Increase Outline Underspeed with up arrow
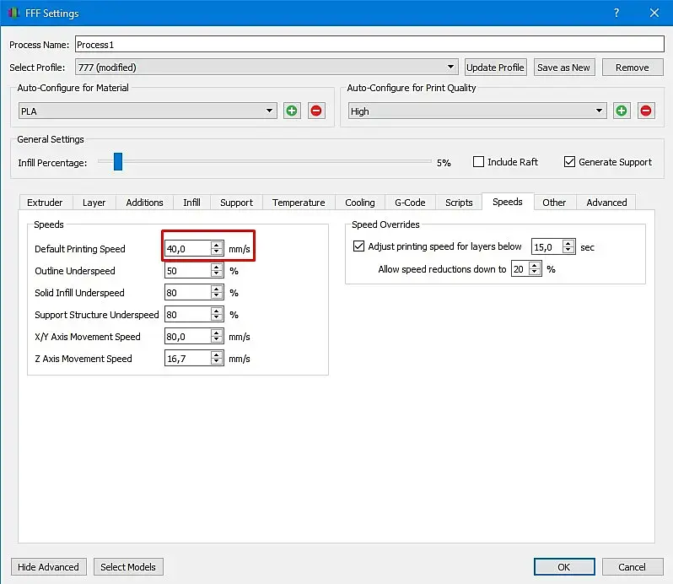 coord(217,267)
